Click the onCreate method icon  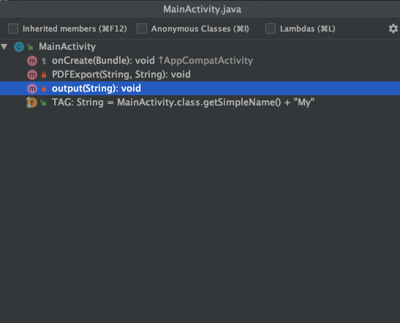32,61
